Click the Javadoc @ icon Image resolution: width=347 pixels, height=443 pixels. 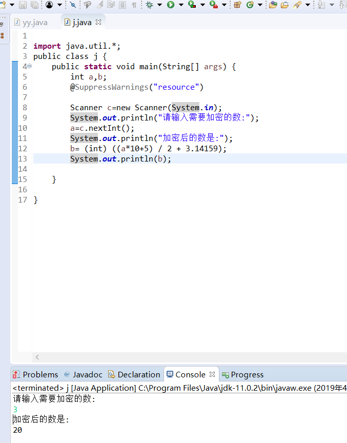pyautogui.click(x=67, y=374)
